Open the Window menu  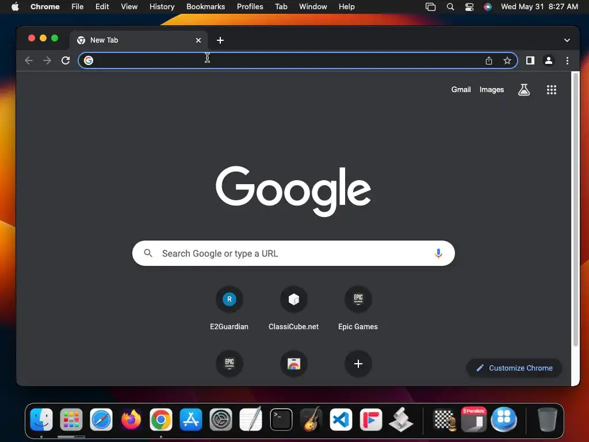pos(313,7)
